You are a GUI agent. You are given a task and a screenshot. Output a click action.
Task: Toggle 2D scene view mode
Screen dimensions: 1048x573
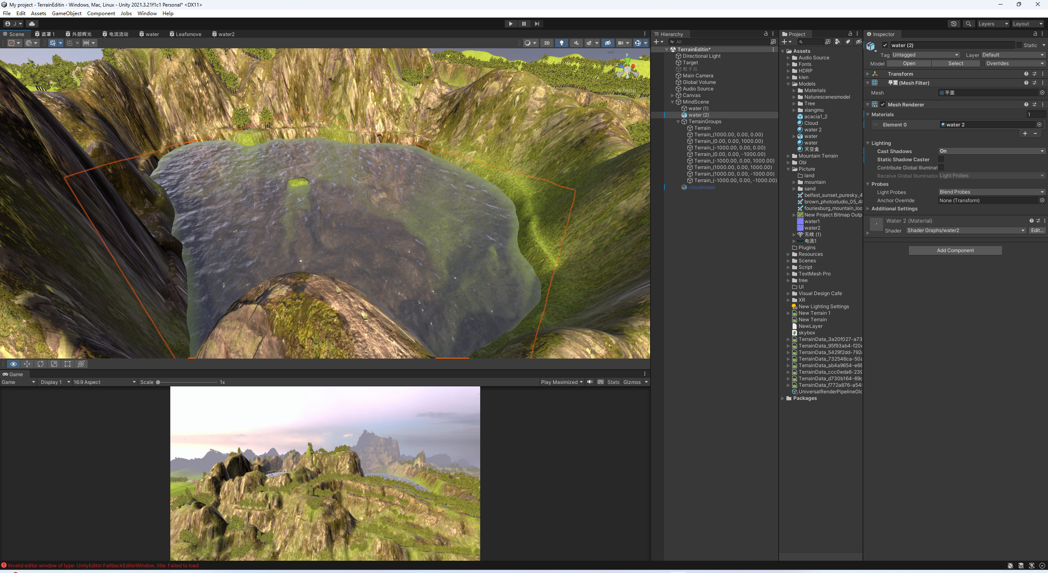547,43
